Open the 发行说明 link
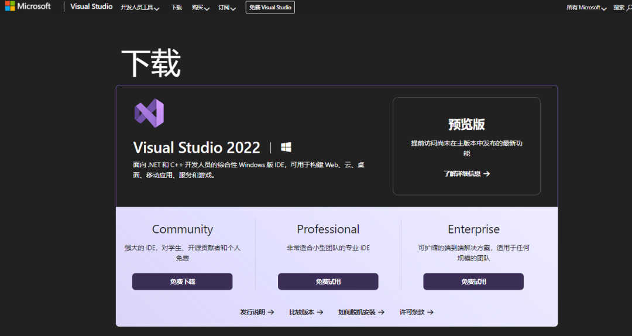 (x=257, y=312)
